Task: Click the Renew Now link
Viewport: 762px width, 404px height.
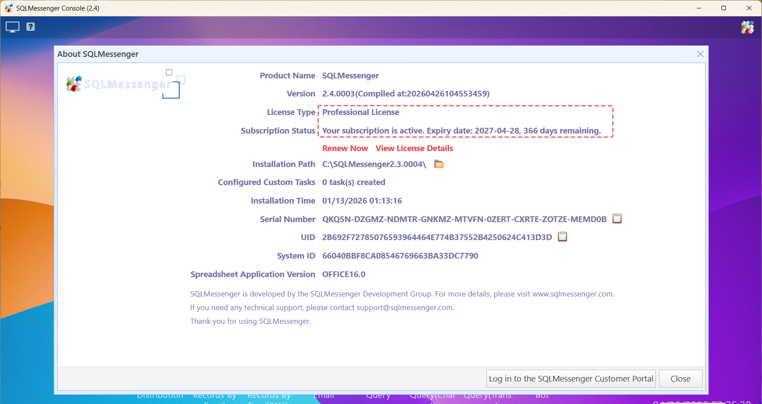Action: 345,148
